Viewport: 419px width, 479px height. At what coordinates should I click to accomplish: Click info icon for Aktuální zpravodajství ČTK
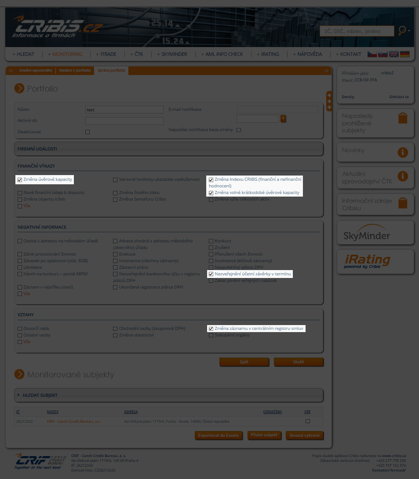pyautogui.click(x=403, y=176)
